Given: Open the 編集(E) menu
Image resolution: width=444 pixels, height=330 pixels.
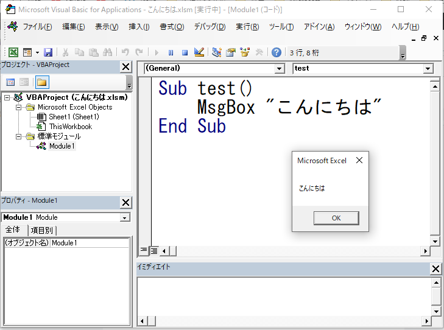Looking at the screenshot, I should 73,27.
